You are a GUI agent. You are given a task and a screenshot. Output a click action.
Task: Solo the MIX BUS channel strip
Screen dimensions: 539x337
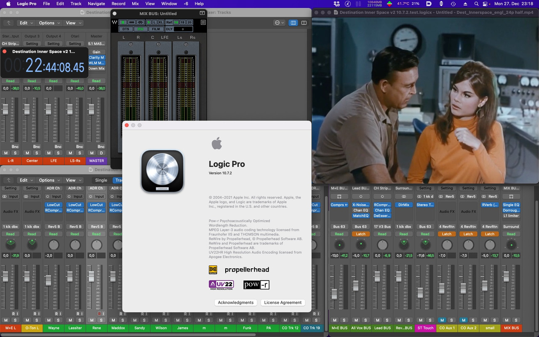[x=516, y=320]
